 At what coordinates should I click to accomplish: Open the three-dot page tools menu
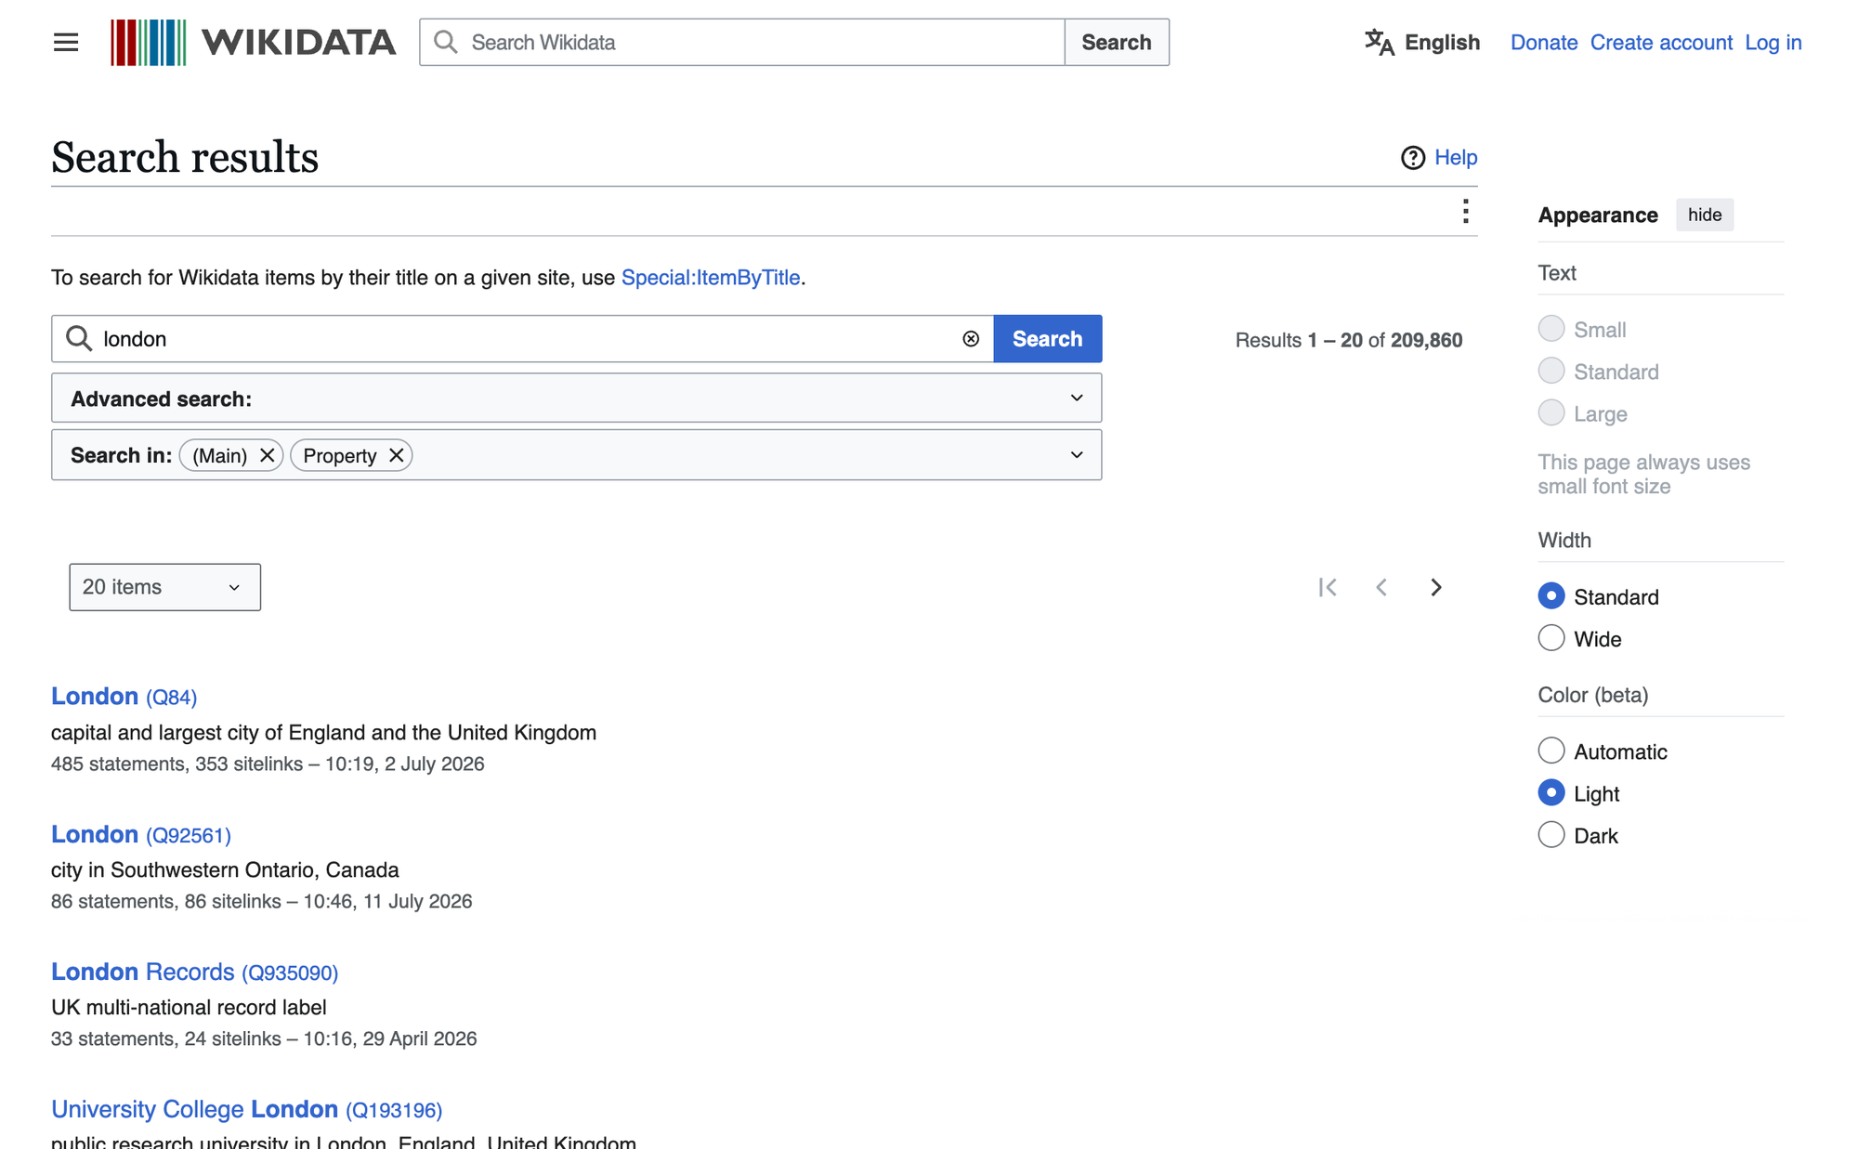pos(1465,212)
